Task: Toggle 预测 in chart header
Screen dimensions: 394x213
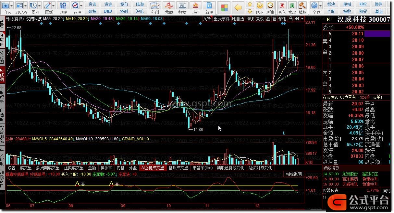Action: point(282,19)
